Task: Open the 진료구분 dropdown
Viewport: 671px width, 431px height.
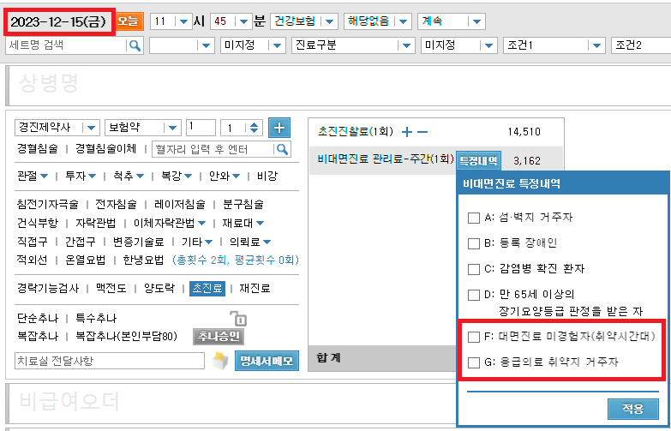Action: pyautogui.click(x=353, y=45)
